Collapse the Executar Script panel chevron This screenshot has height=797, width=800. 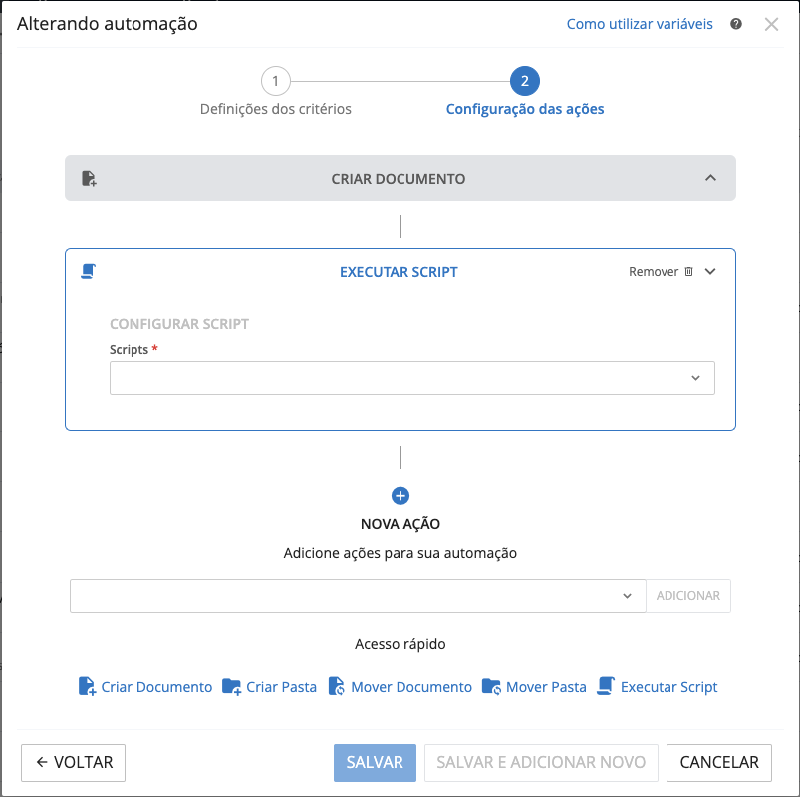click(x=710, y=272)
